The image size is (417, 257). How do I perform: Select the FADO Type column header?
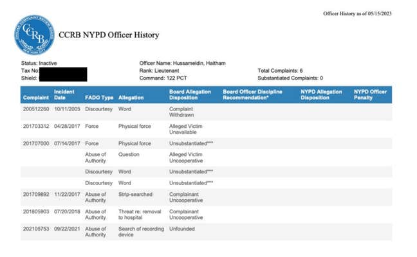click(x=99, y=97)
